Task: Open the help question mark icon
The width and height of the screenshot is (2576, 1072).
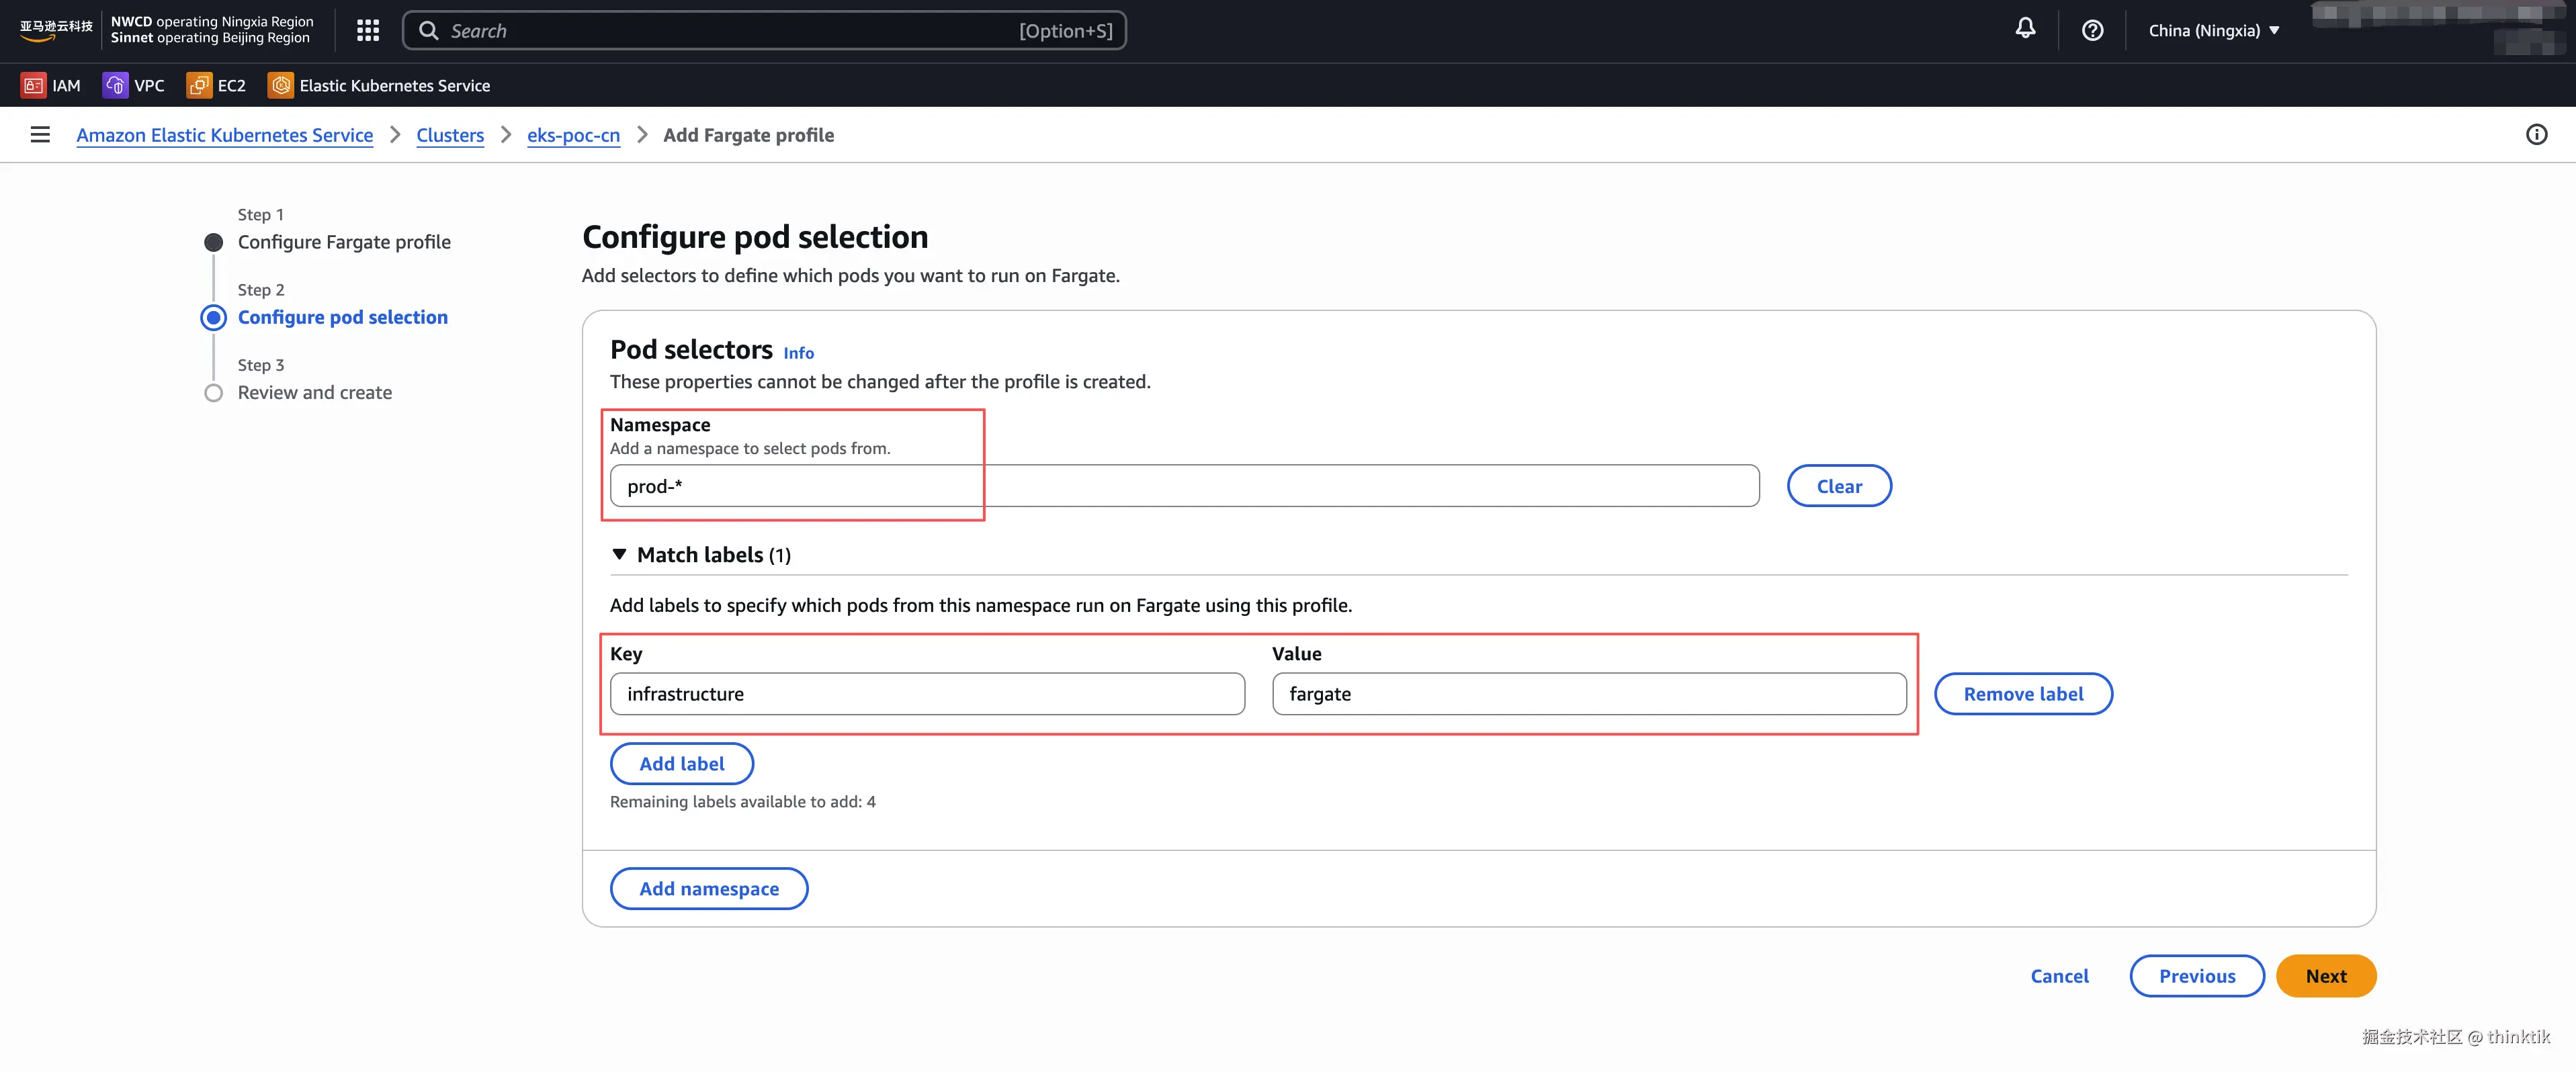Action: pyautogui.click(x=2092, y=31)
